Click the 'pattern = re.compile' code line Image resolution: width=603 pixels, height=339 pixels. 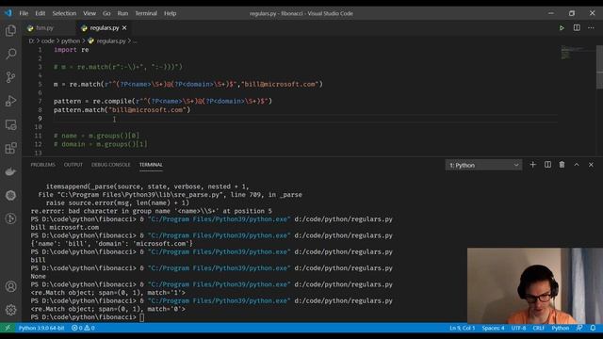(163, 101)
